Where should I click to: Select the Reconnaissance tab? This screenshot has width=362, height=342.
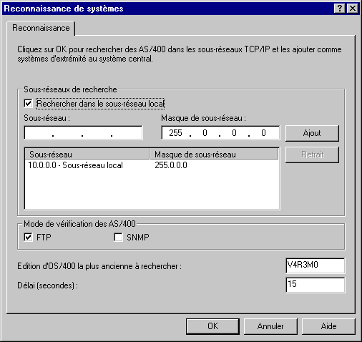click(41, 28)
